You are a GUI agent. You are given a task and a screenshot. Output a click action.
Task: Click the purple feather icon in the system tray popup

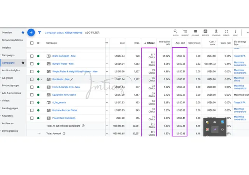[x=215, y=129]
